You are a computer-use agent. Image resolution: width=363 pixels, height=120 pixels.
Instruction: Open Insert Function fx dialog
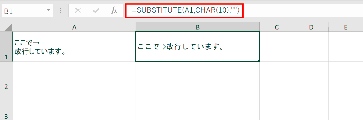pyautogui.click(x=114, y=11)
